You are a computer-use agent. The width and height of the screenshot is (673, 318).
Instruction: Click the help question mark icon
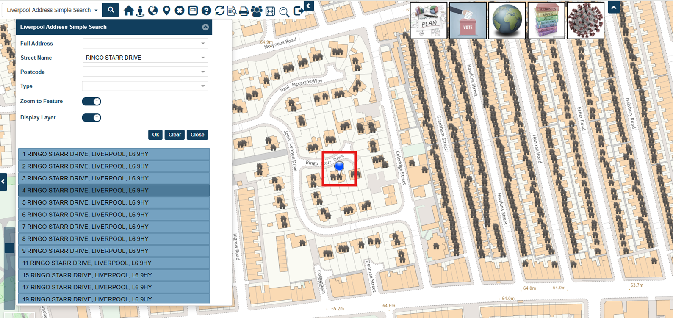tap(206, 11)
